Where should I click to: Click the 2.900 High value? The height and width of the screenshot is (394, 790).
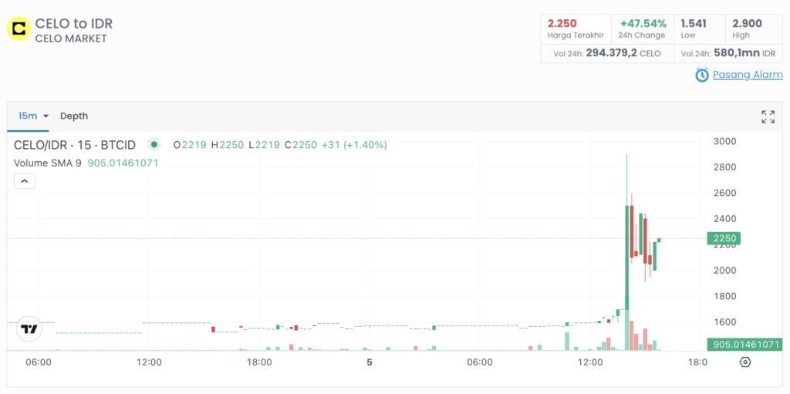pyautogui.click(x=747, y=24)
